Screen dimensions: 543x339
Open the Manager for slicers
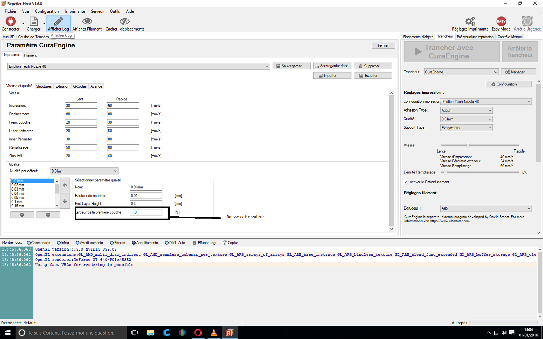tap(518, 72)
